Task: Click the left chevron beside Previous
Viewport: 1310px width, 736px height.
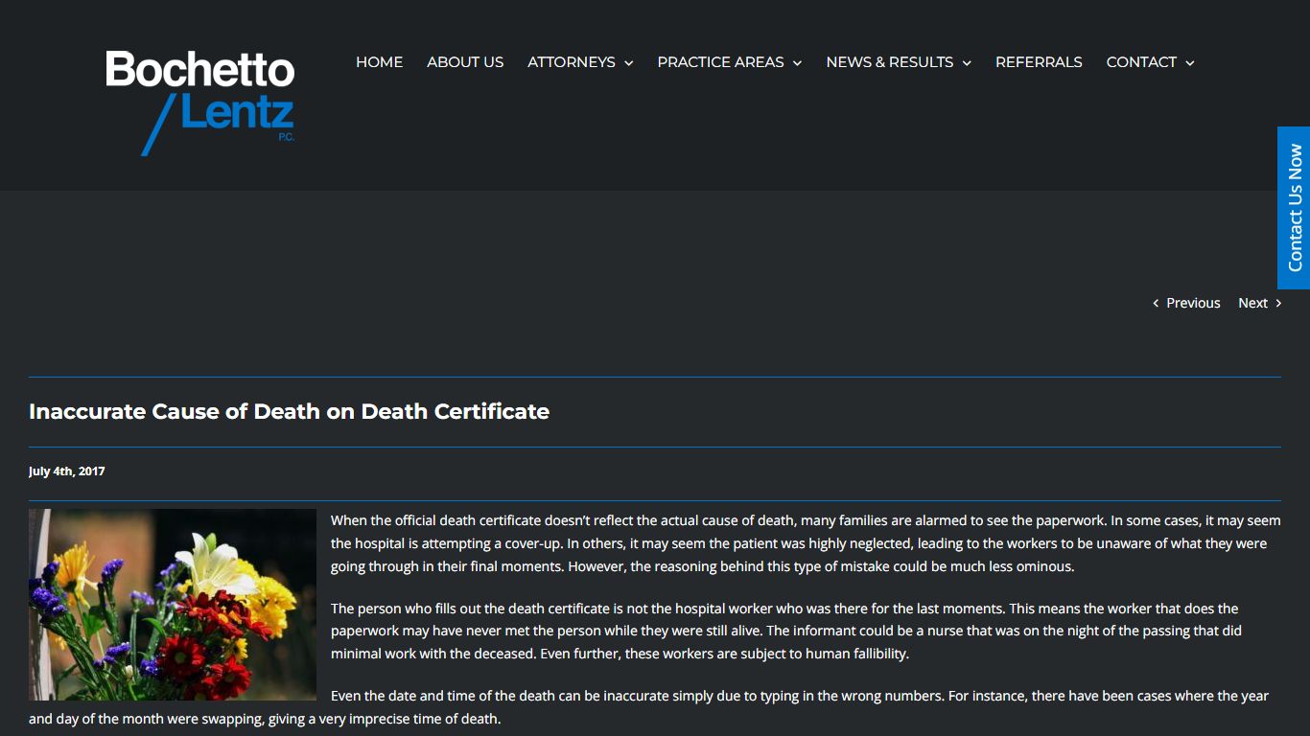Action: pos(1156,303)
